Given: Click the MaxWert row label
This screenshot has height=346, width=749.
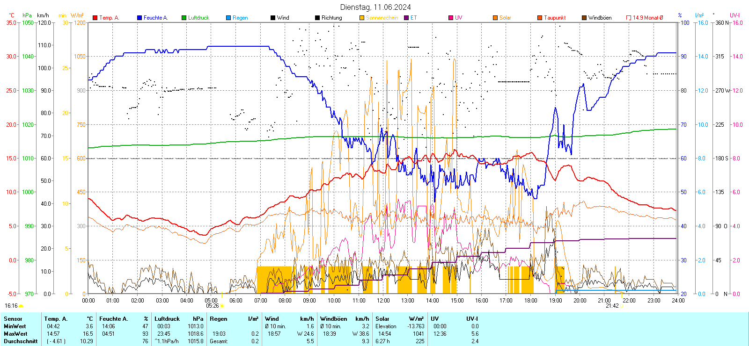Looking at the screenshot, I should (15, 334).
